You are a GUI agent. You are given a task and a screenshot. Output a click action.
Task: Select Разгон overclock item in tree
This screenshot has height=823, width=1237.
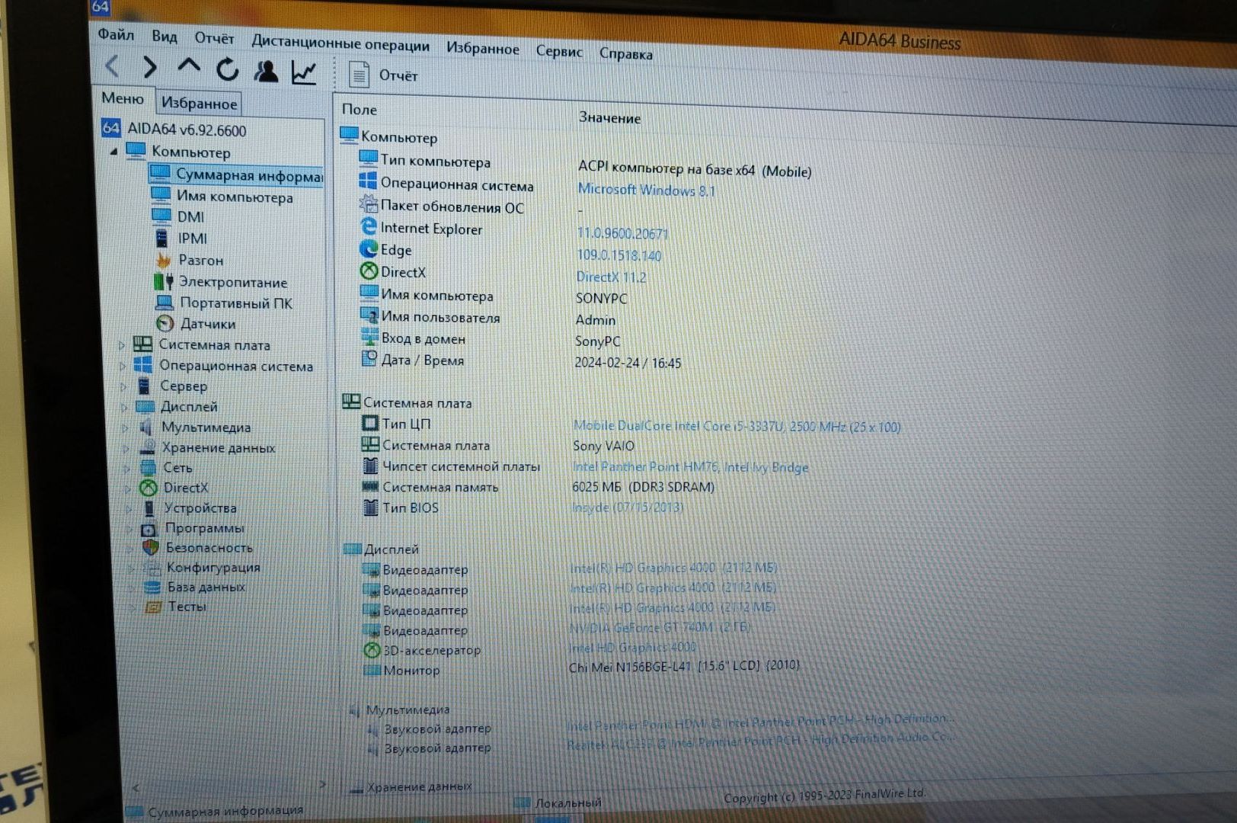click(200, 261)
